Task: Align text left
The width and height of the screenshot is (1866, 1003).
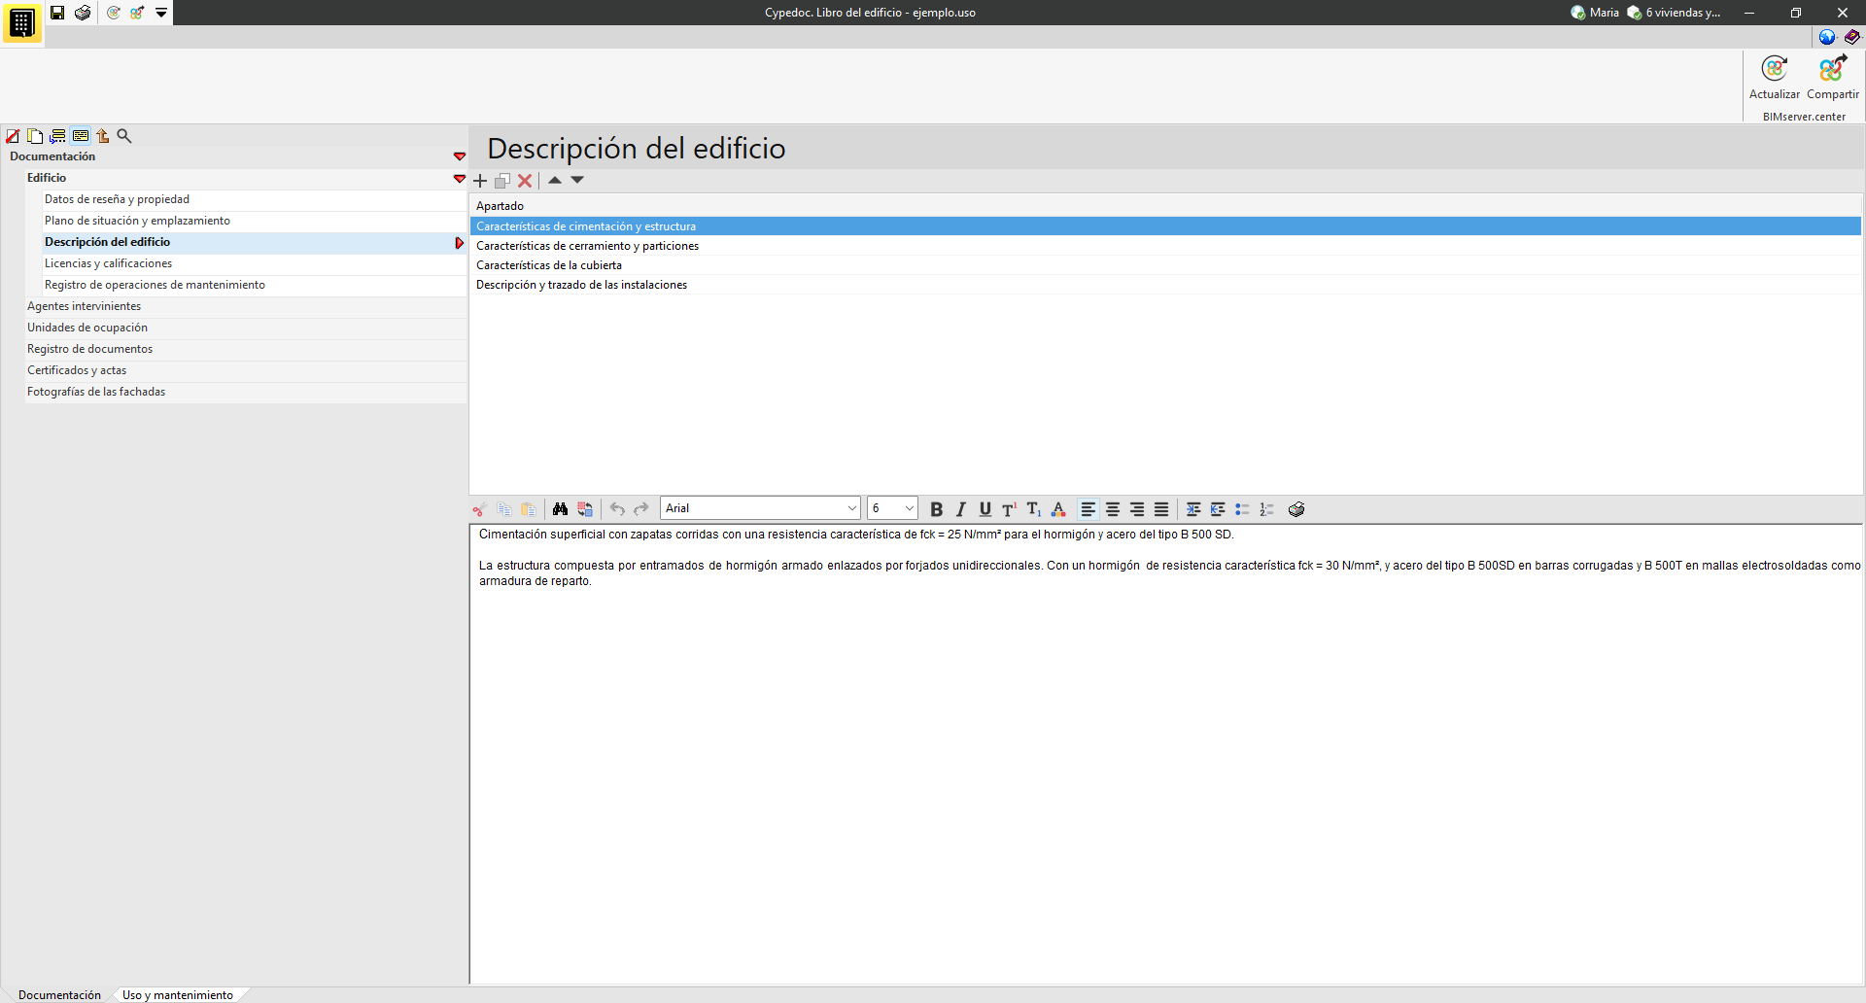Action: point(1088,509)
